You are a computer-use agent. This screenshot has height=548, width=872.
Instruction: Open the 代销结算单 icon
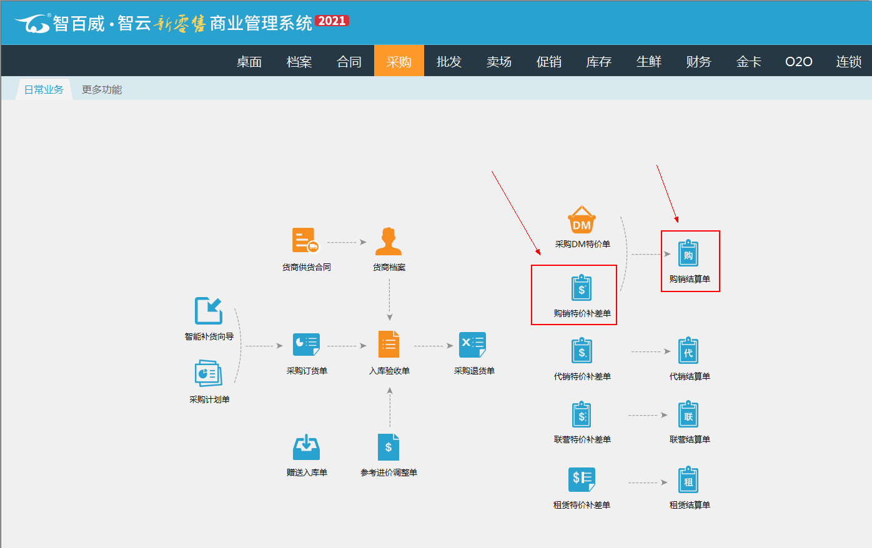[x=688, y=351]
